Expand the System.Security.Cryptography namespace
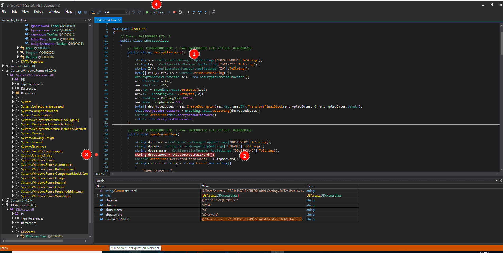The width and height of the screenshot is (503, 253). pyautogui.click(x=13, y=151)
